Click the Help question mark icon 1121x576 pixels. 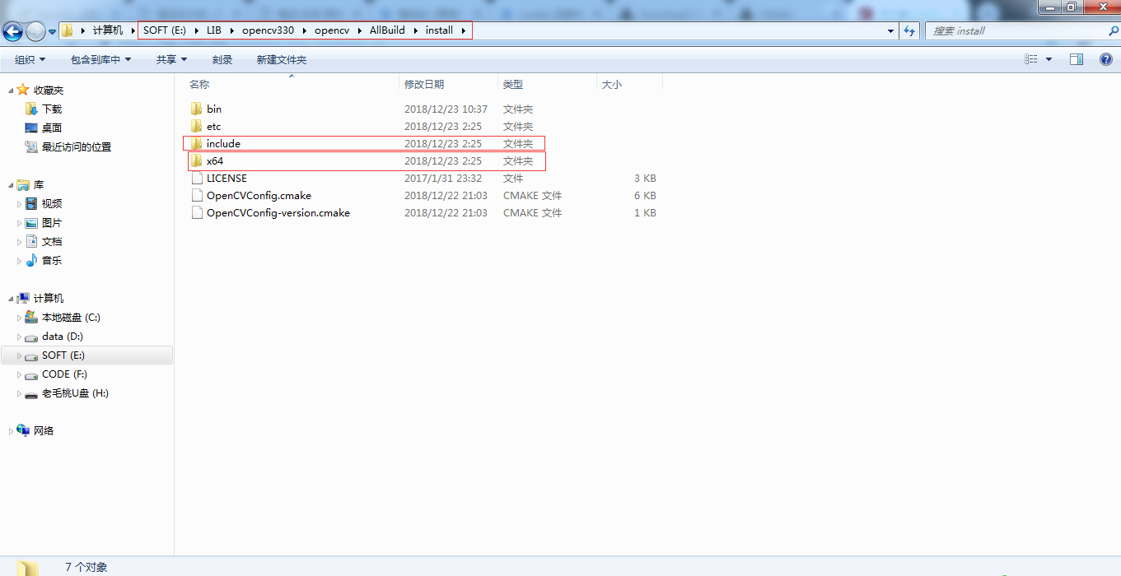tap(1106, 58)
